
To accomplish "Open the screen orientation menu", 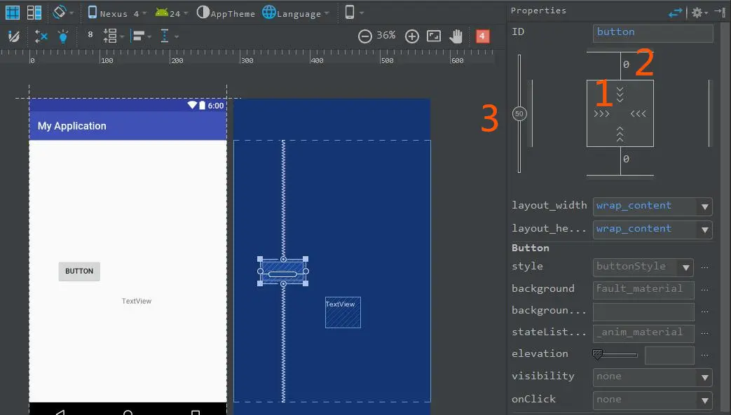I will point(63,13).
